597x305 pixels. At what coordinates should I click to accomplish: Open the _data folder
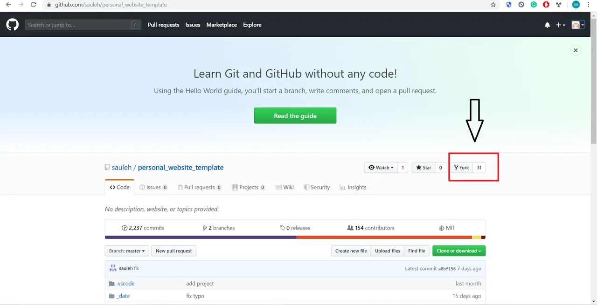pyautogui.click(x=123, y=296)
